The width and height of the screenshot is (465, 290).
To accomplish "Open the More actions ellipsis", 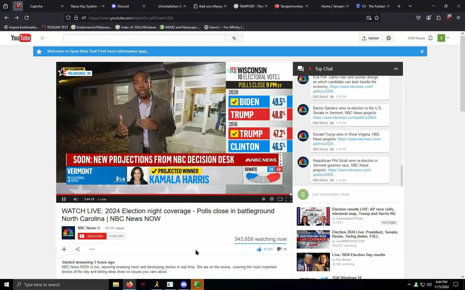I will [x=92, y=249].
